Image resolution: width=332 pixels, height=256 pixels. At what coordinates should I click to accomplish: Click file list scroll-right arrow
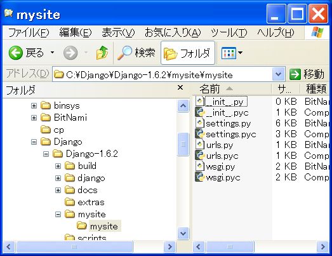click(x=323, y=246)
